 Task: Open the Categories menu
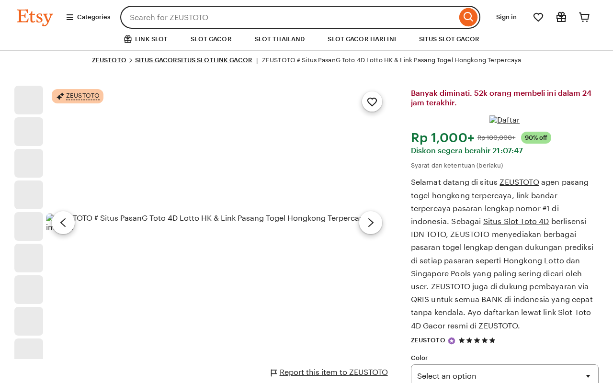click(88, 17)
